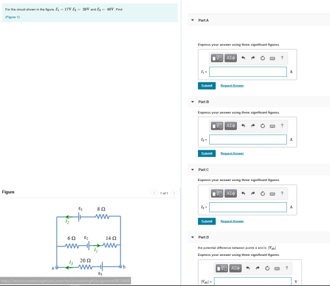Collapse the Part D section
The width and height of the screenshot is (330, 286).
click(192, 237)
